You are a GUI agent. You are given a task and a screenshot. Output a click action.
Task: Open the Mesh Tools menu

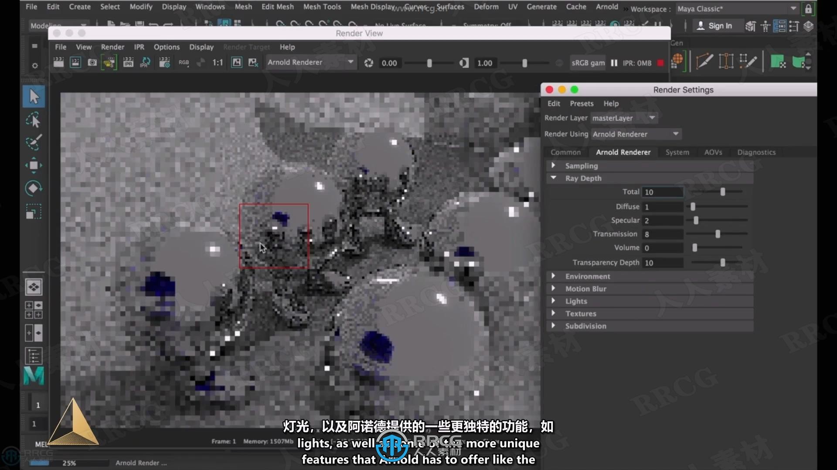[x=322, y=7]
